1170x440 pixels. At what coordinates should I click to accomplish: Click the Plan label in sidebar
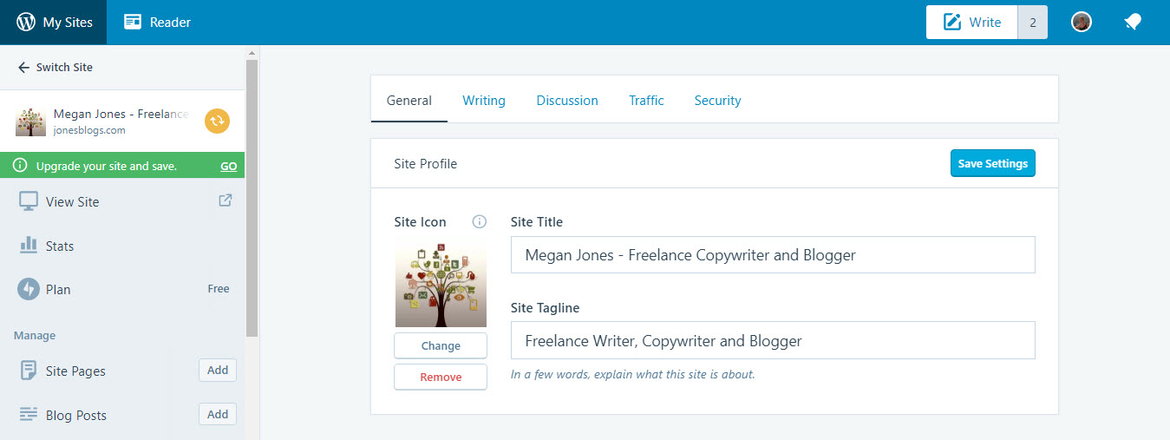(58, 290)
